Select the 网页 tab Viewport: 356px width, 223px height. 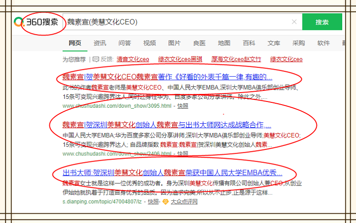click(75, 43)
